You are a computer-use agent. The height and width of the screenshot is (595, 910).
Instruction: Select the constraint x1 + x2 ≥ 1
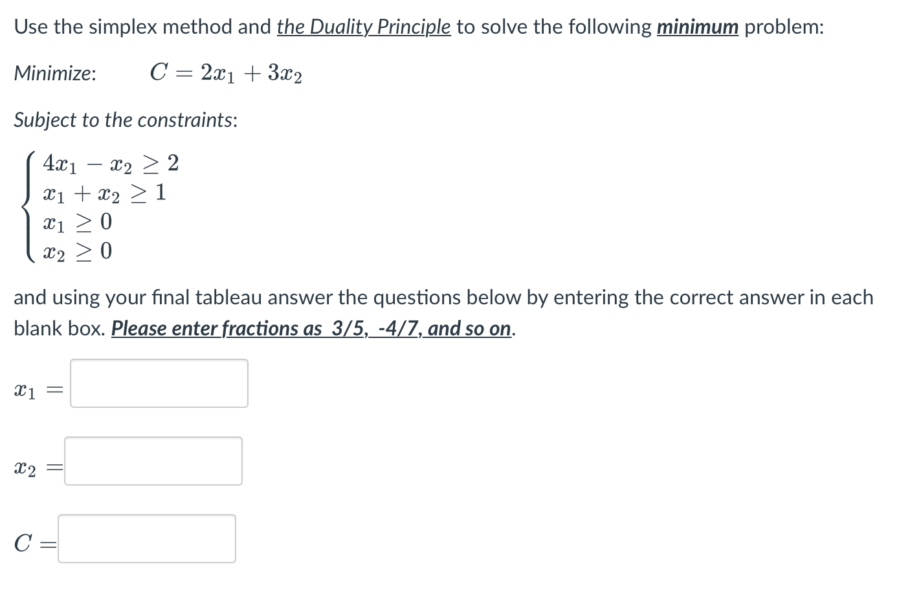pyautogui.click(x=104, y=193)
